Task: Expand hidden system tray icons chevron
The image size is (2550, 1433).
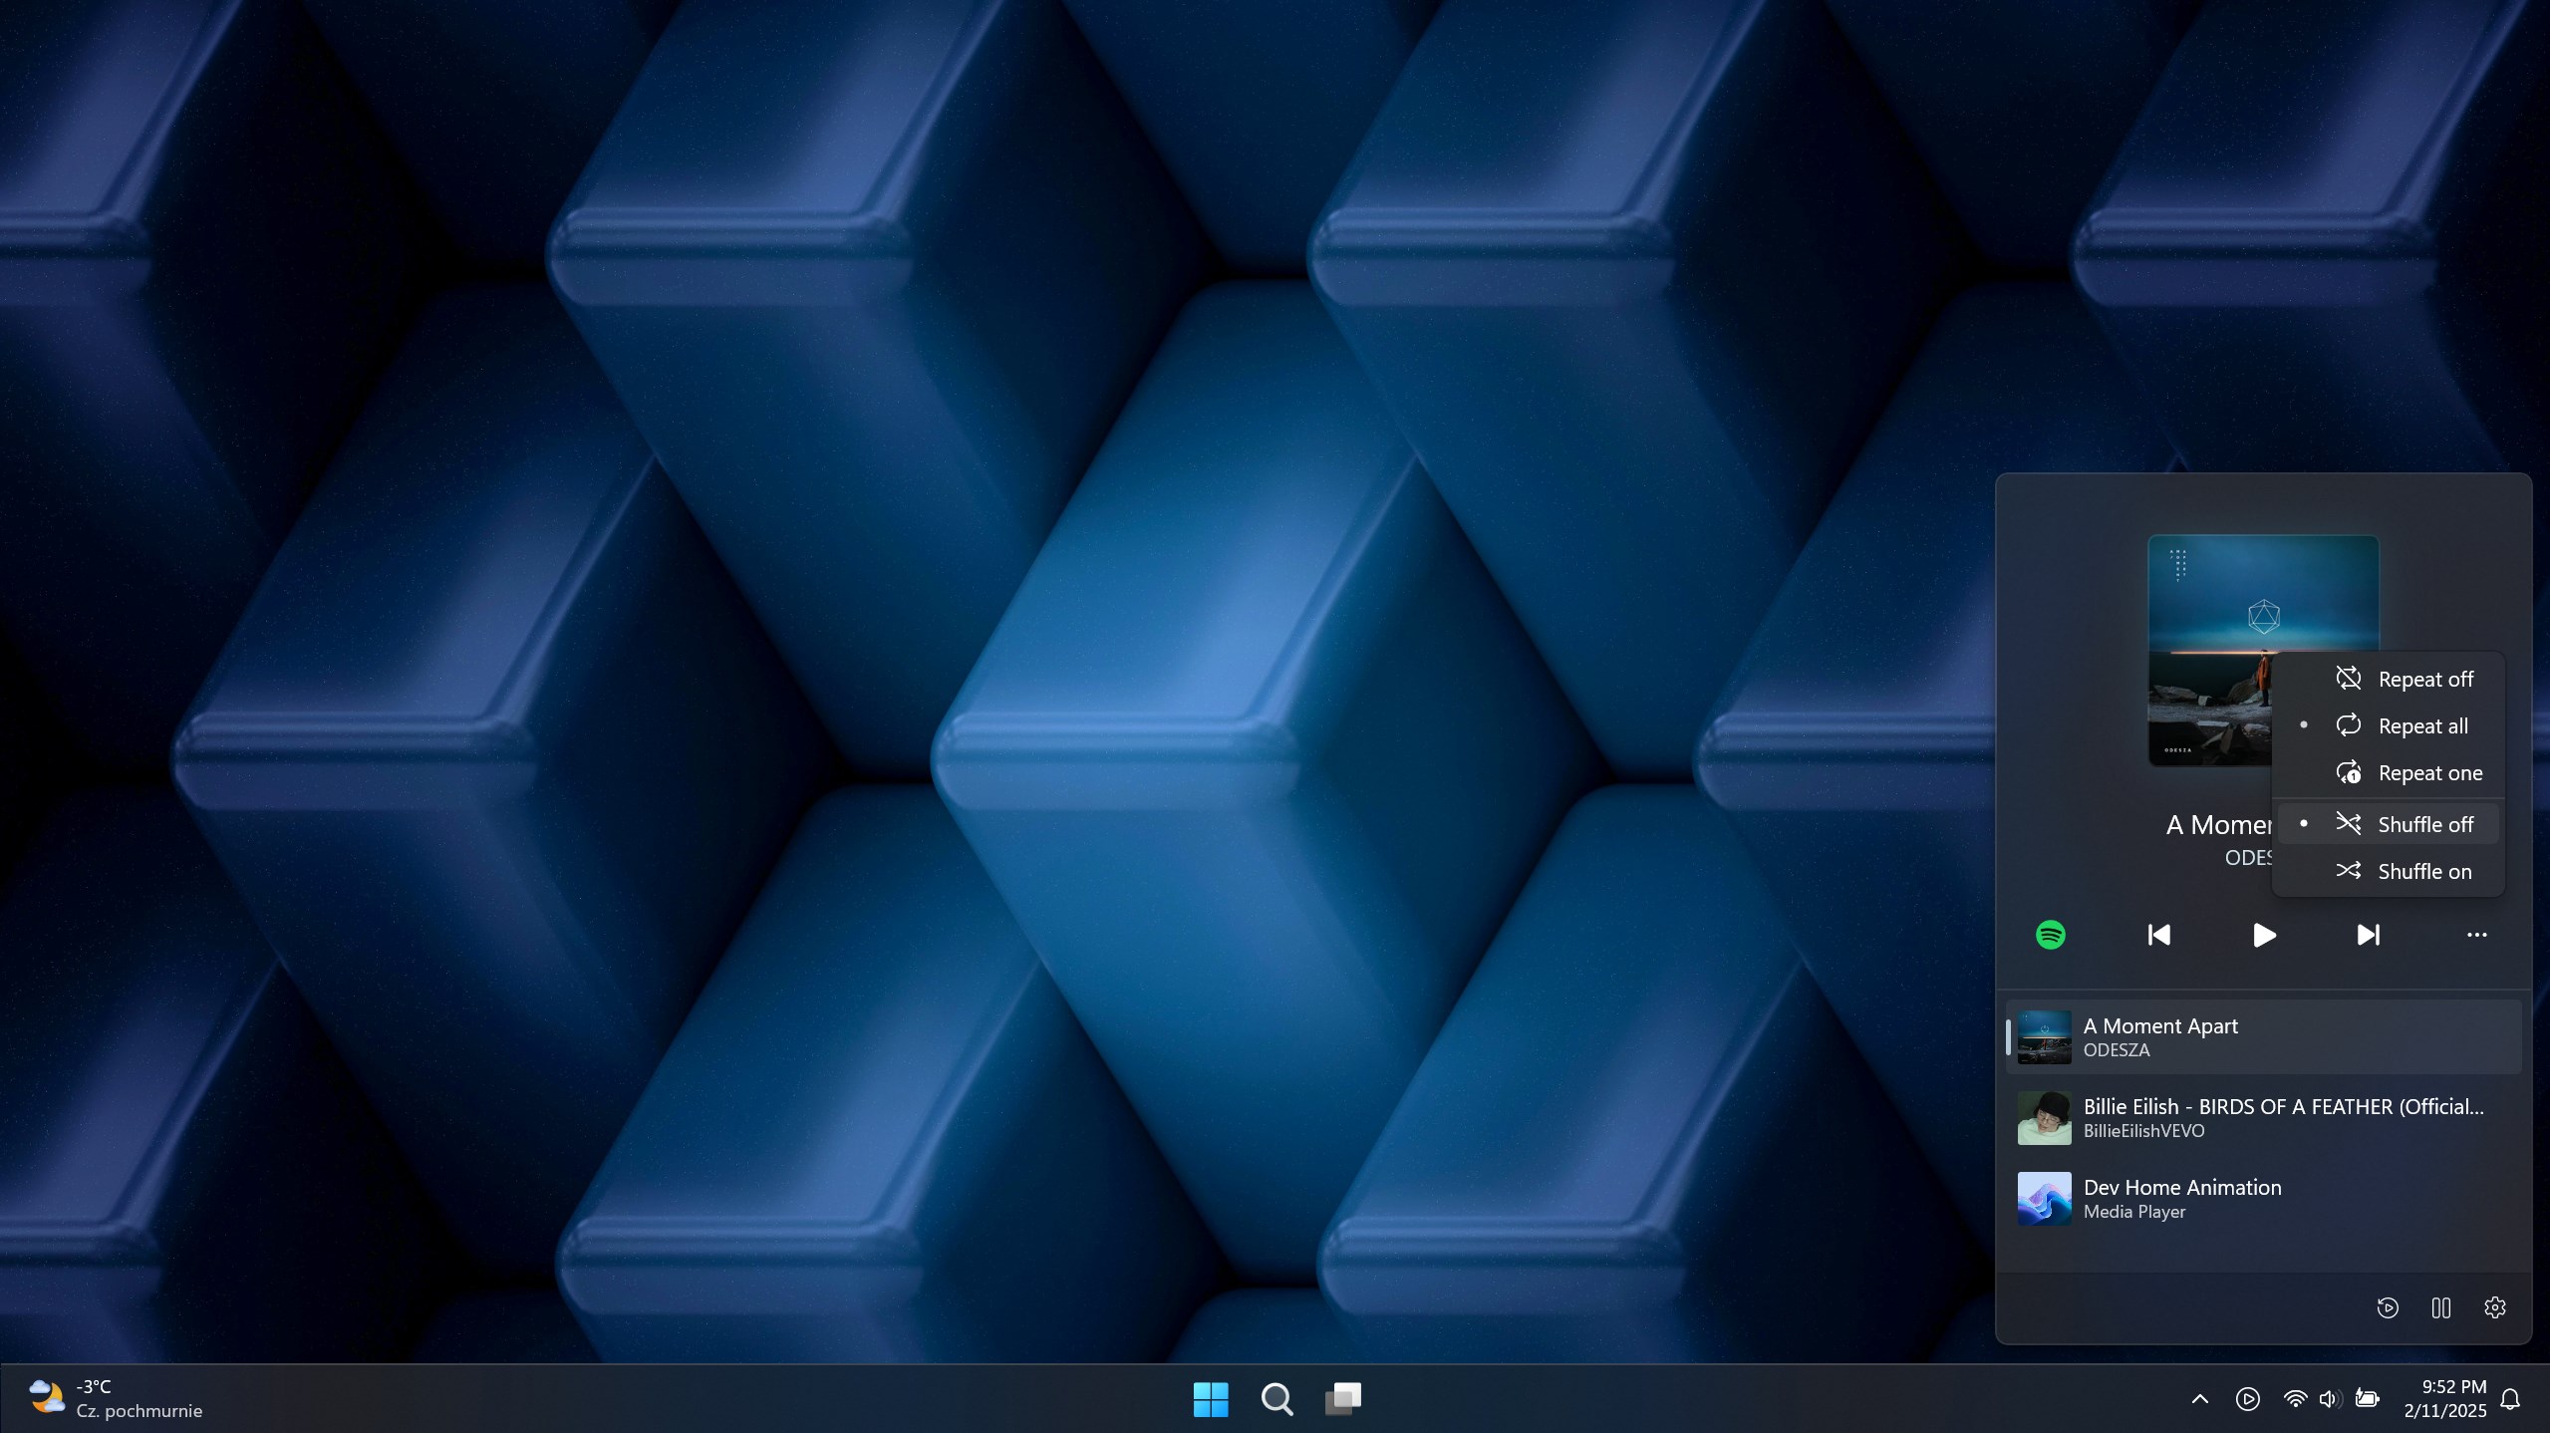Action: [x=2200, y=1398]
